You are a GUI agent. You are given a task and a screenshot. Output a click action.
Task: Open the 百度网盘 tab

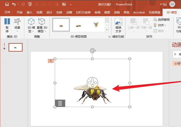154,12
